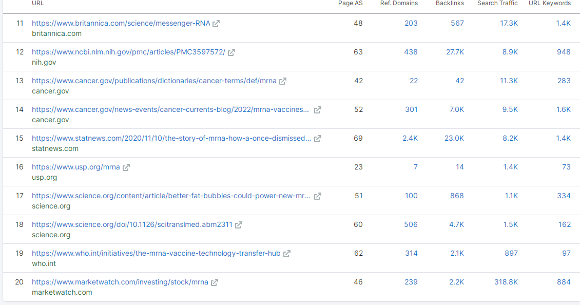Image resolution: width=580 pixels, height=305 pixels.
Task: Click Search Traffic 1.5K in row 18
Action: tap(511, 225)
